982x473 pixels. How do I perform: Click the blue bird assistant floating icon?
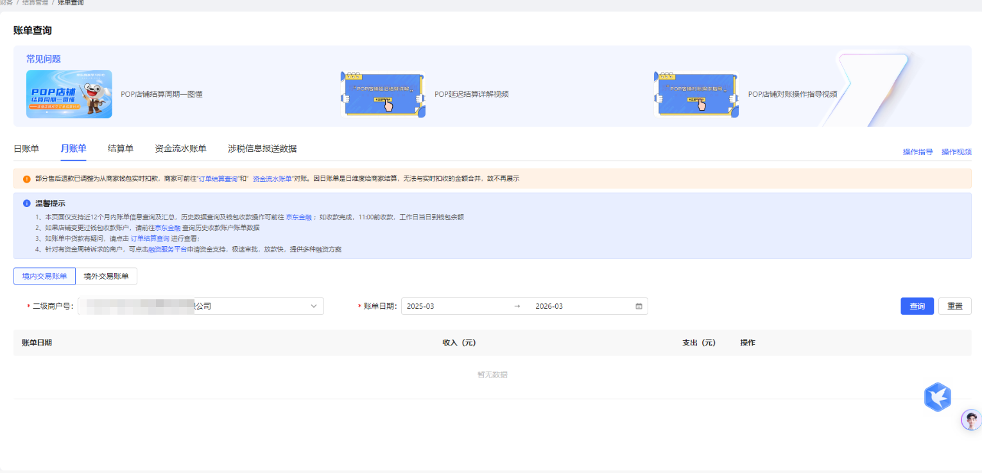pyautogui.click(x=937, y=397)
